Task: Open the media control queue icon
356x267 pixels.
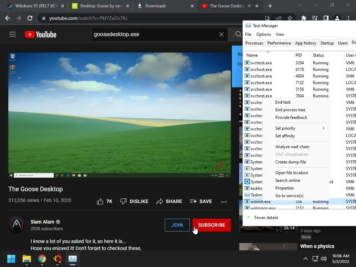Action: [x=315, y=18]
